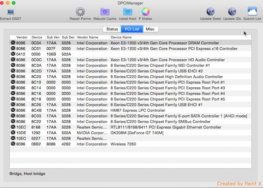Click the Vendor Name column header
Viewport: 263px width, 188px height.
(x=87, y=37)
